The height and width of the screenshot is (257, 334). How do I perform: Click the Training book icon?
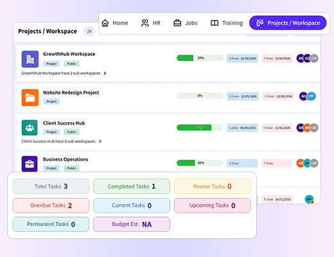(215, 23)
